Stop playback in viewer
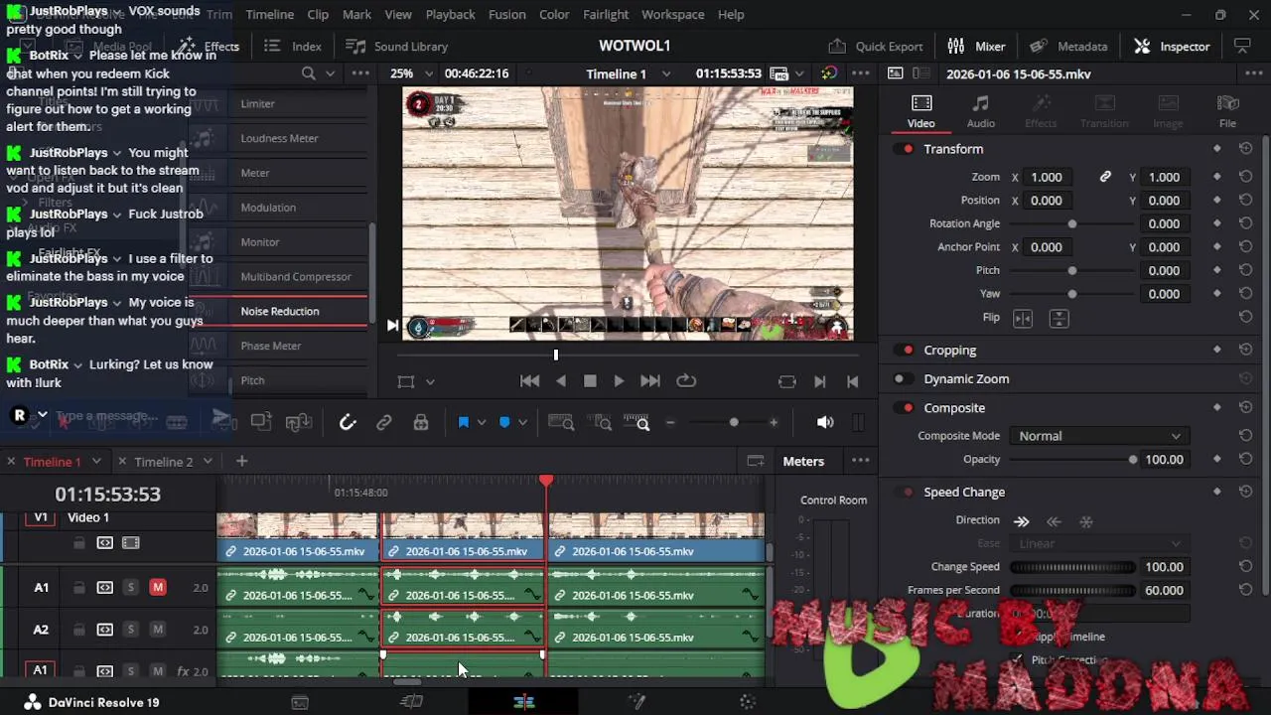Viewport: 1271px width, 715px height. coord(590,381)
